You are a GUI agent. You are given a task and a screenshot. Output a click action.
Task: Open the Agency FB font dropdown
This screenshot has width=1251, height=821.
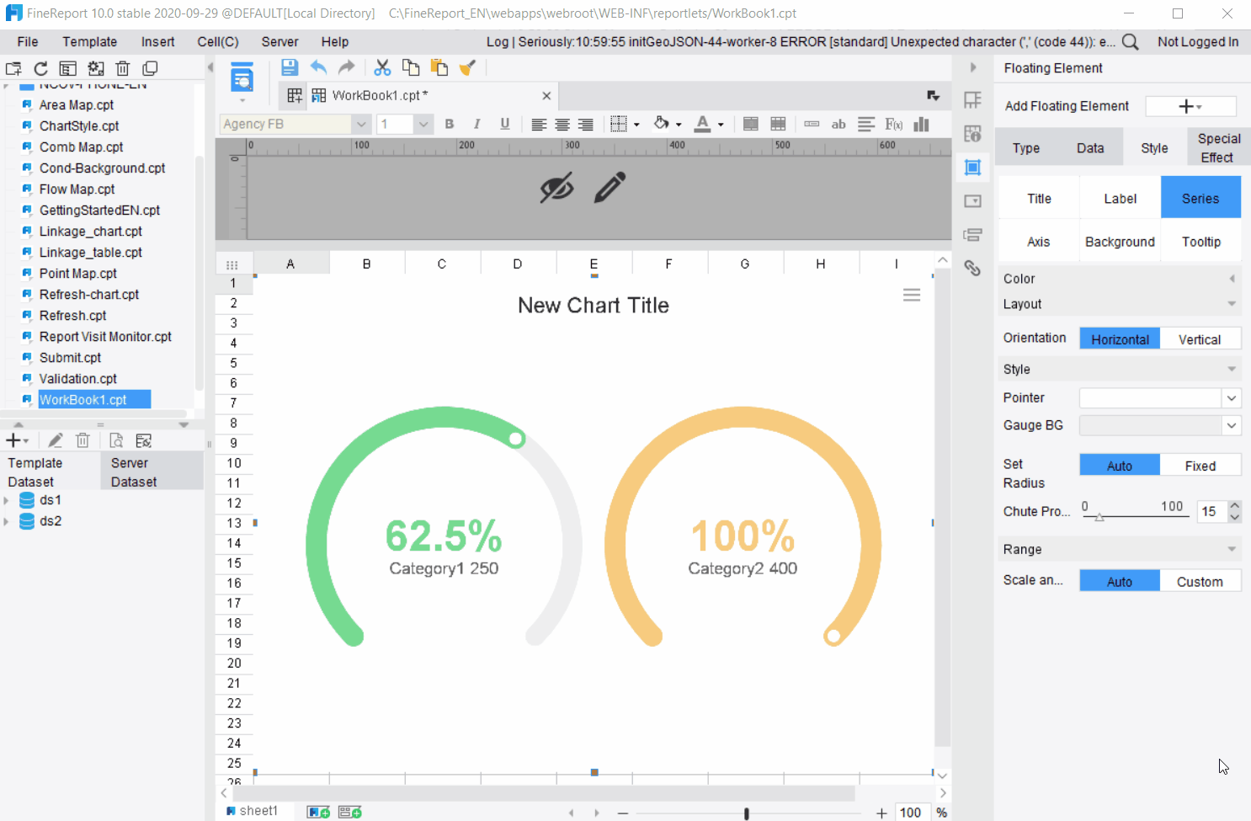tap(361, 124)
